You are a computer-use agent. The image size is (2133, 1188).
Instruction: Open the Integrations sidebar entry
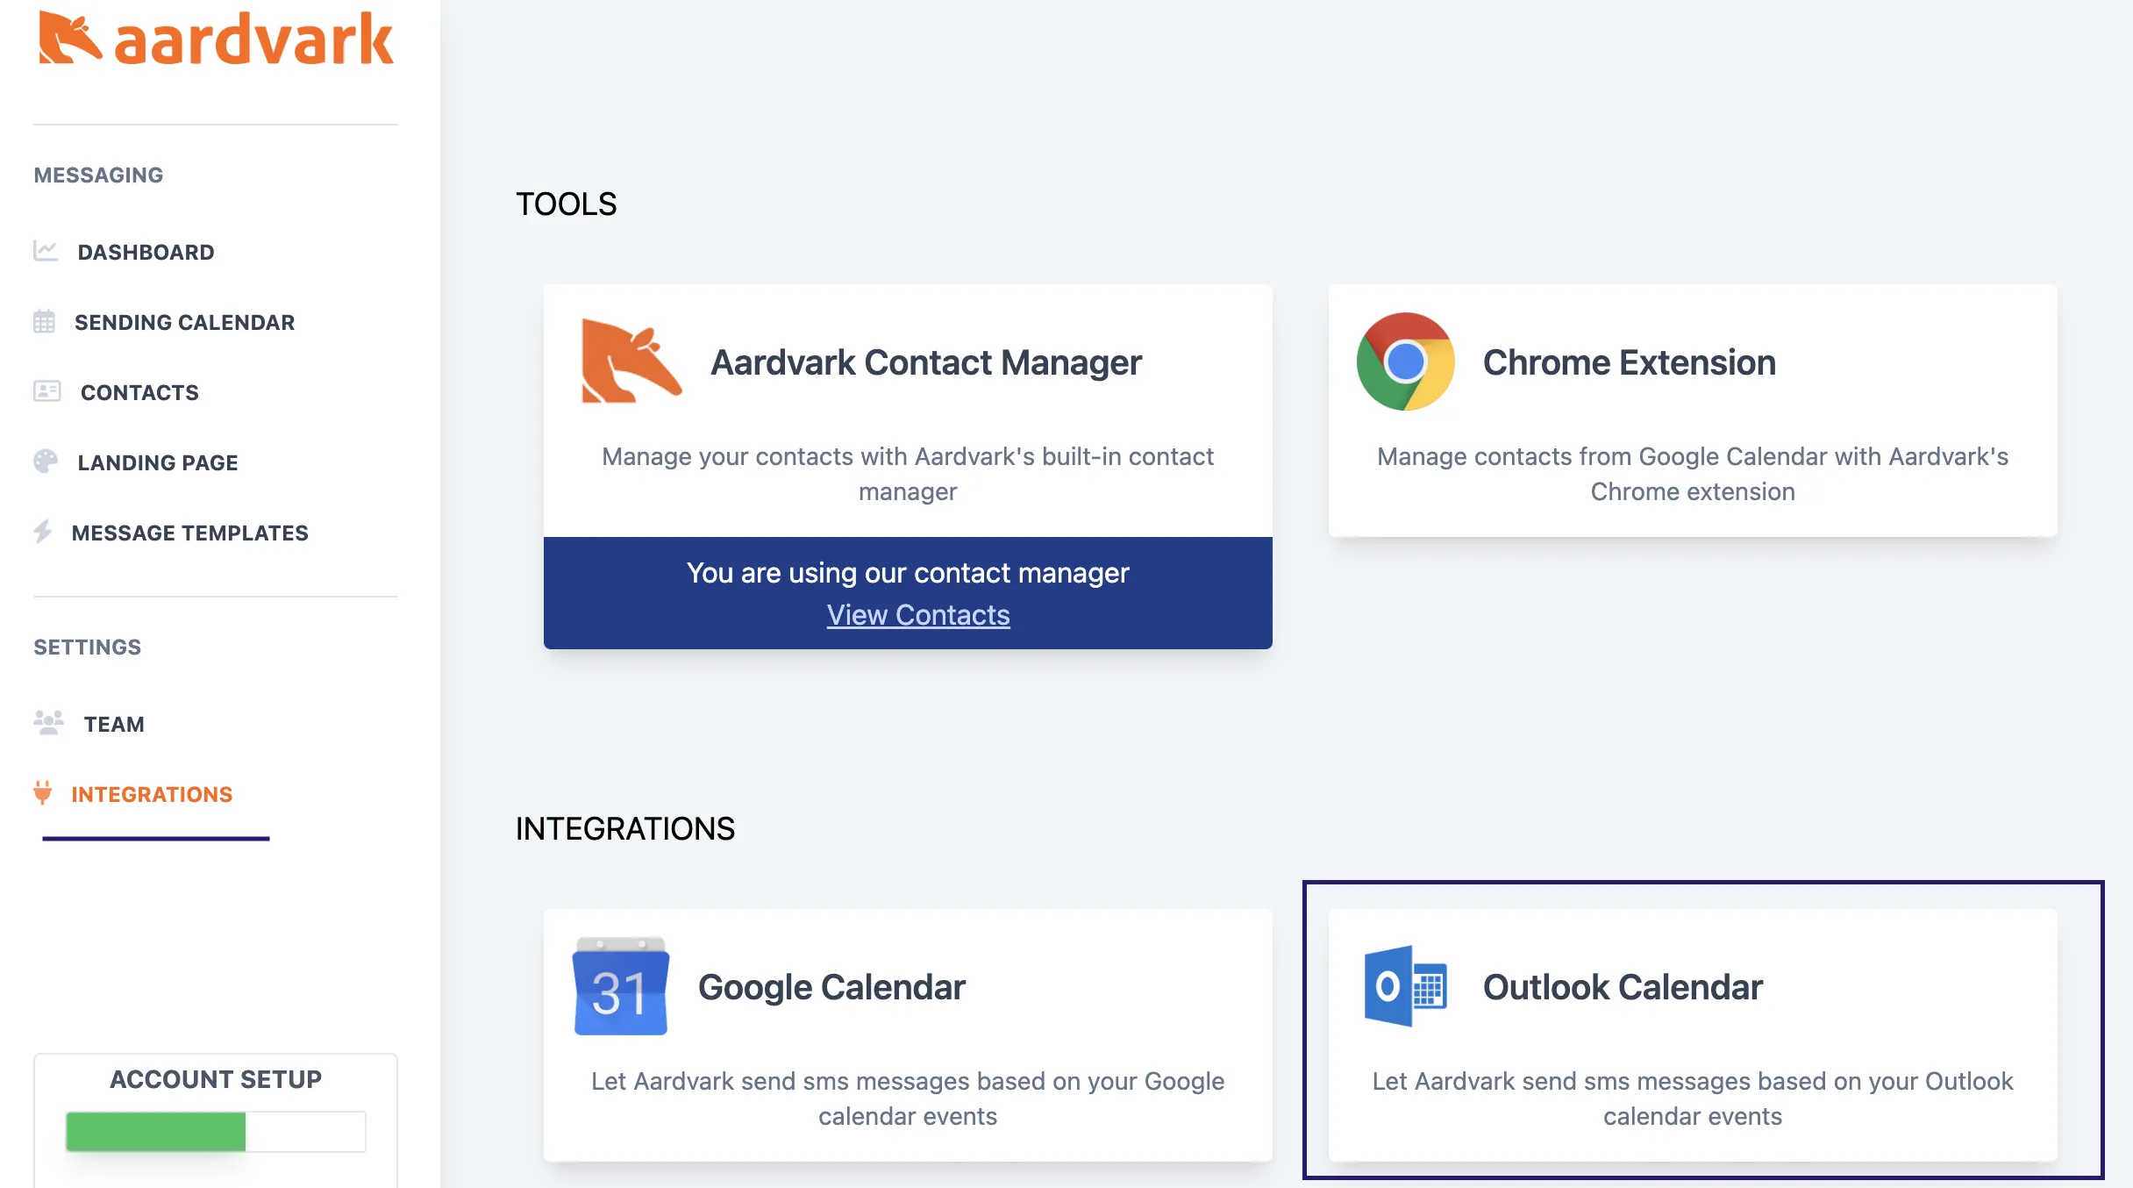[x=152, y=794]
